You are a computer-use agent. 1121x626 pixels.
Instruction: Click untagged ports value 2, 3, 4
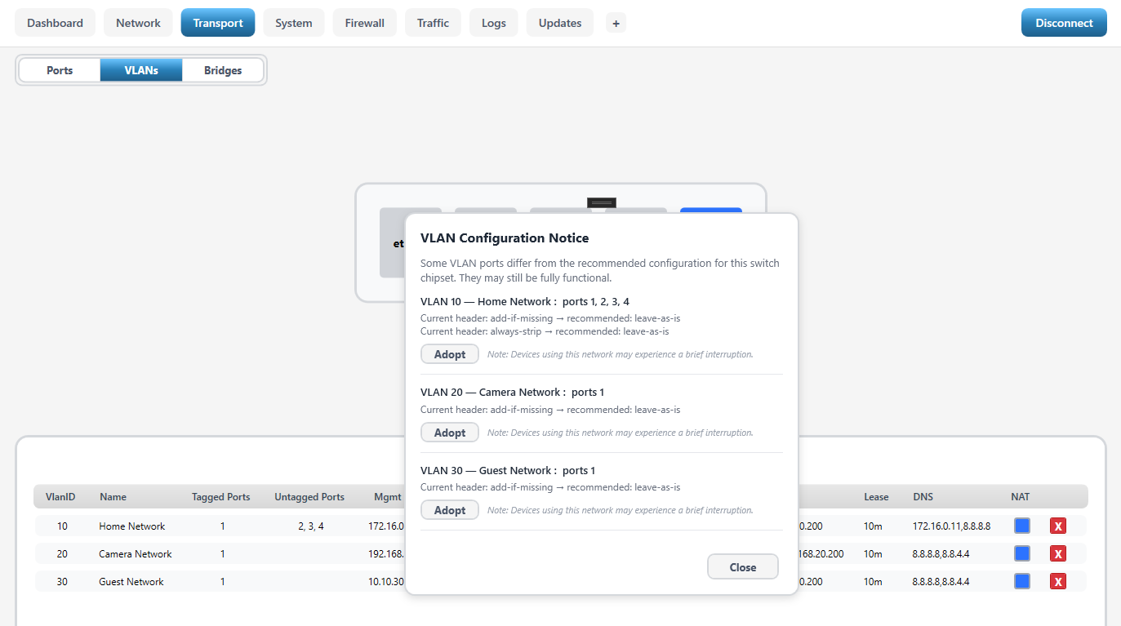click(x=310, y=526)
